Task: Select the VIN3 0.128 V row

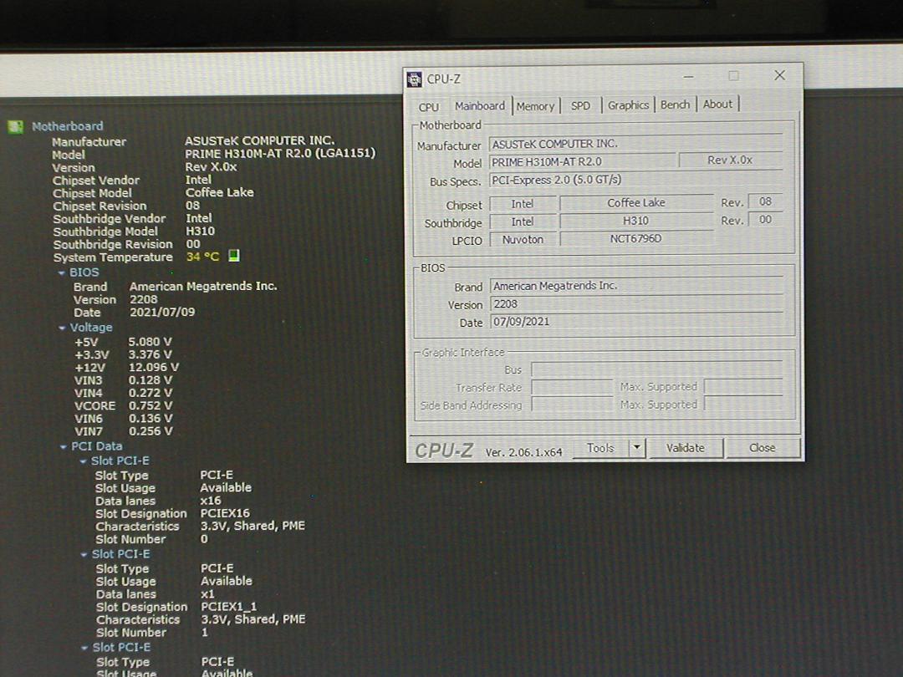Action: 123,380
